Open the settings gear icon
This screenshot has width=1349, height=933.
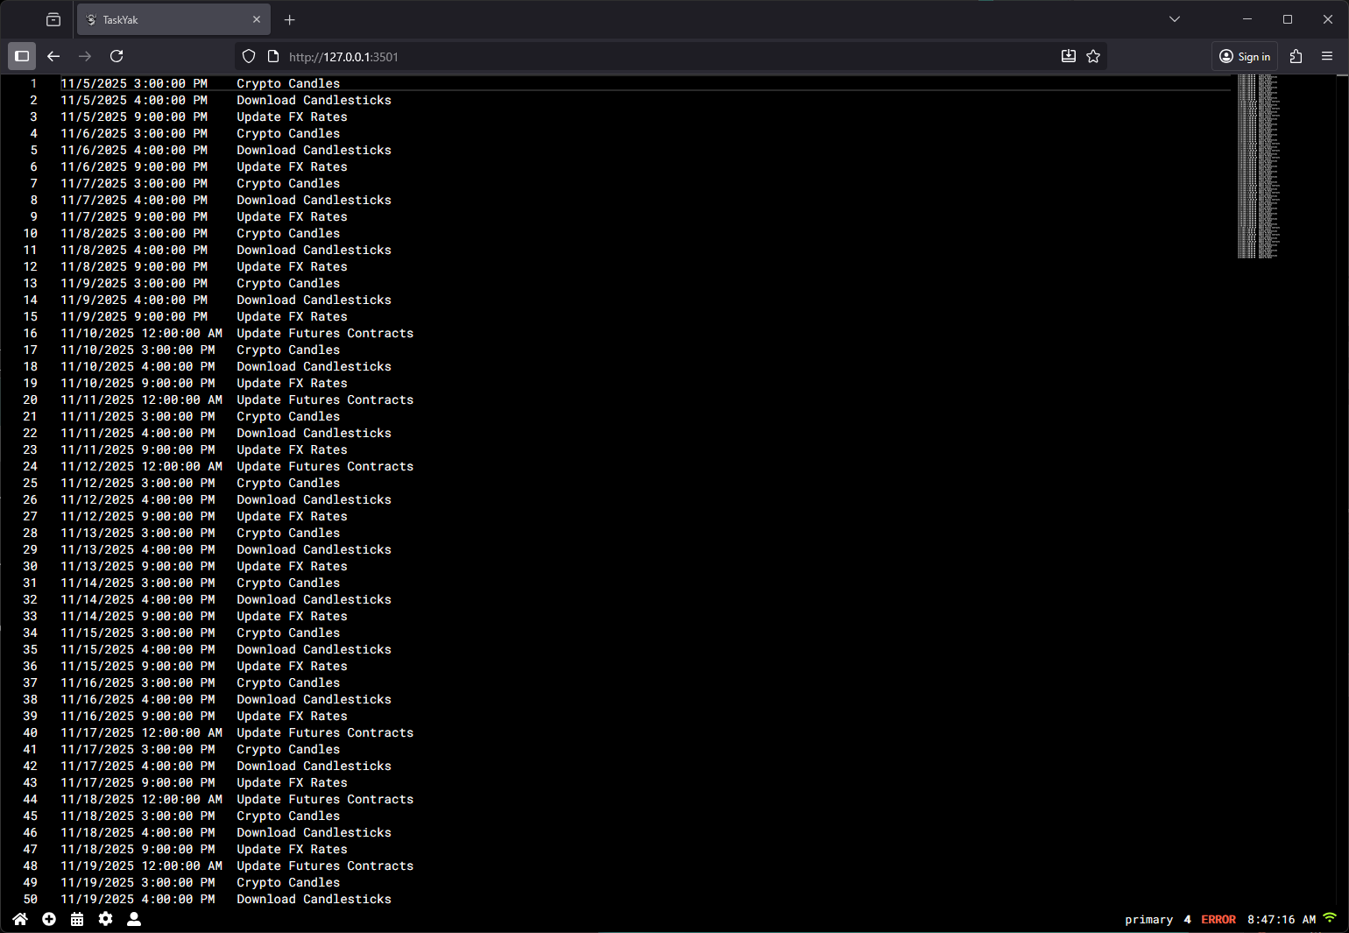pyautogui.click(x=105, y=919)
